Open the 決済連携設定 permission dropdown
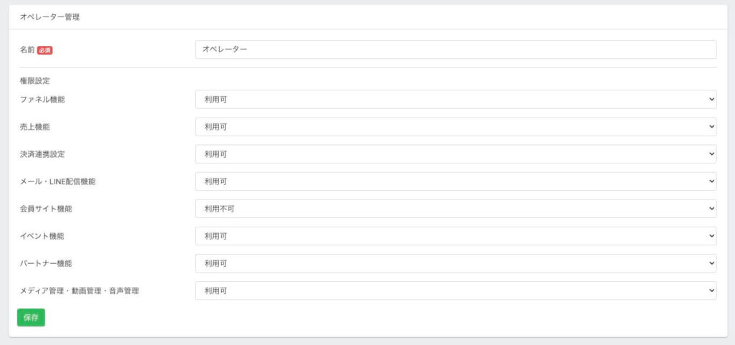Screen dimensions: 735x345 [456, 154]
